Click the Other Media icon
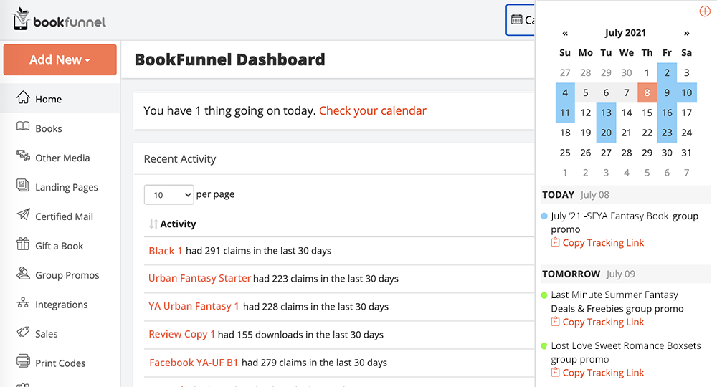Screen dimensions: 717x387 point(24,156)
